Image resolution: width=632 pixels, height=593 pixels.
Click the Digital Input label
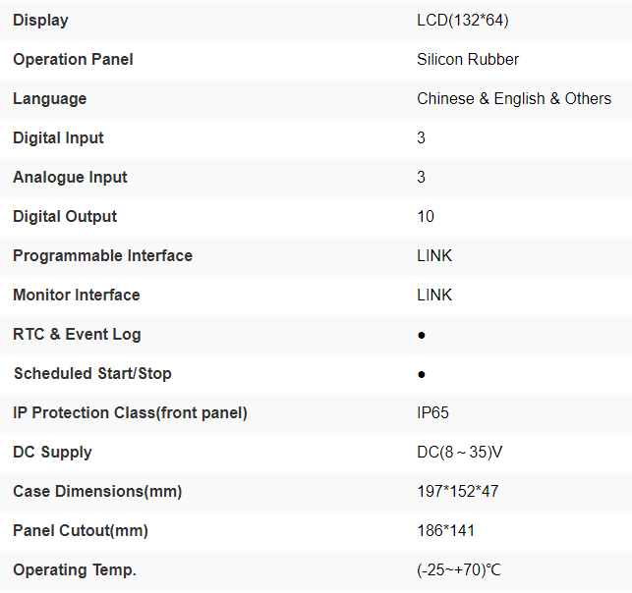58,137
